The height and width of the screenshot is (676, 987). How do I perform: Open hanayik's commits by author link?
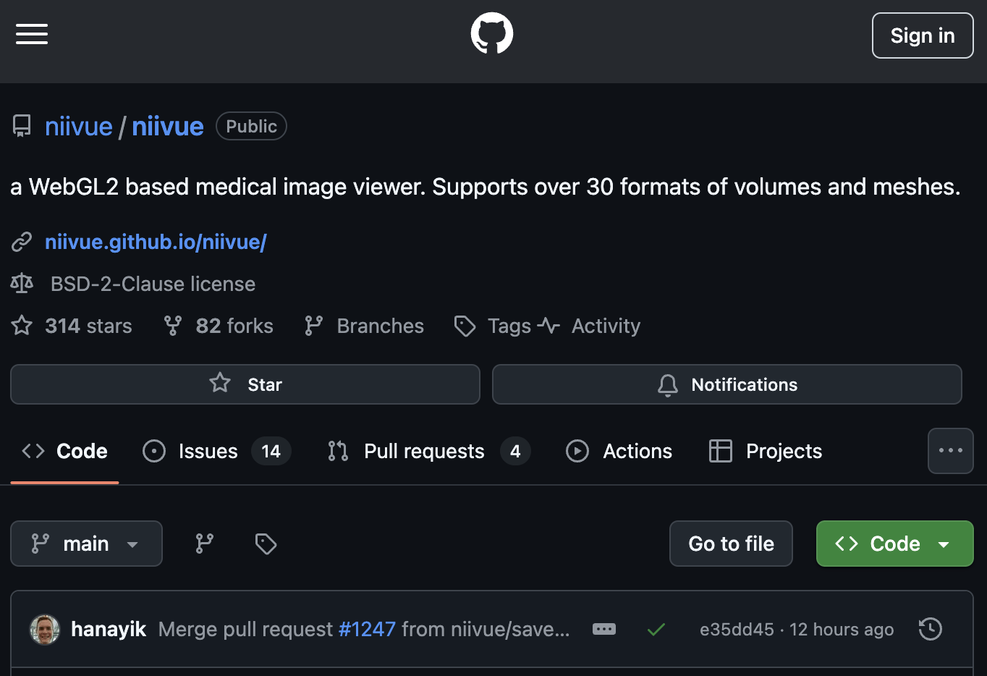(109, 629)
